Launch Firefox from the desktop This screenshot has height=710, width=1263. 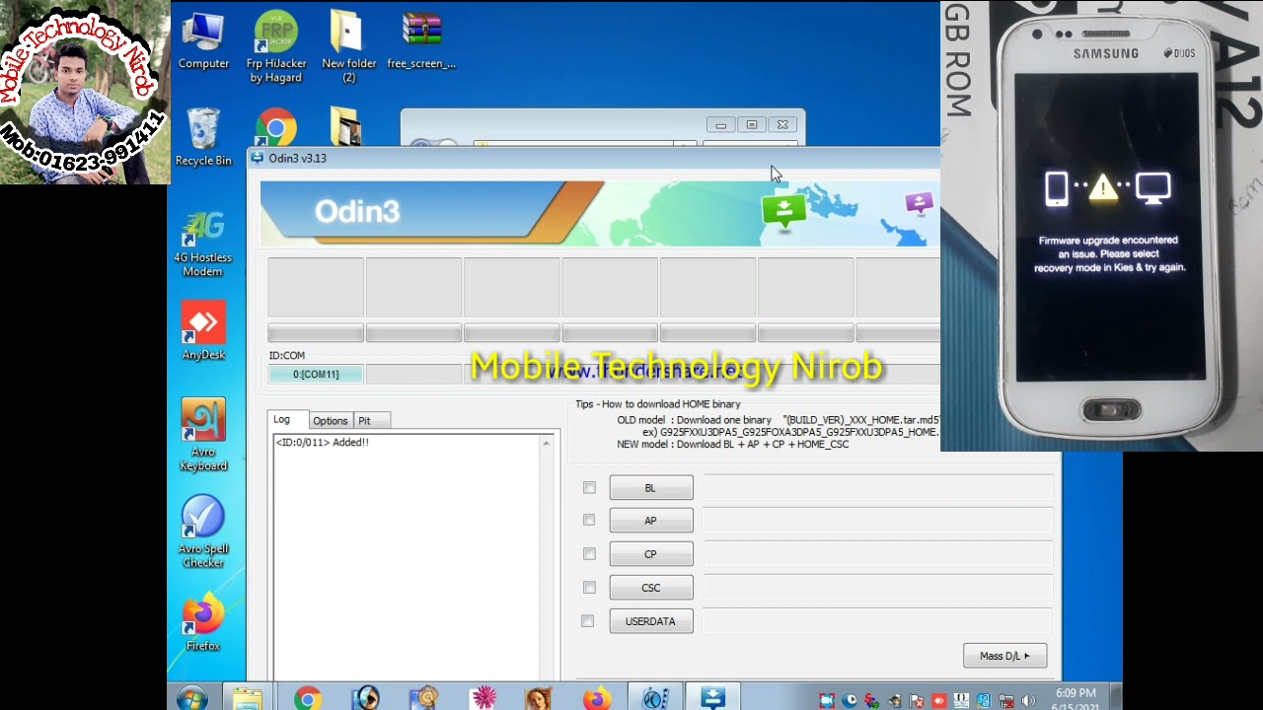203,622
